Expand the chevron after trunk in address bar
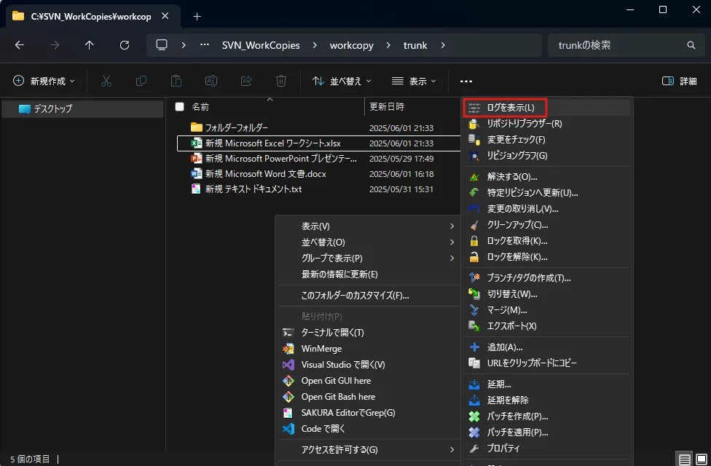Screen dimensions: 711x466 [443, 45]
